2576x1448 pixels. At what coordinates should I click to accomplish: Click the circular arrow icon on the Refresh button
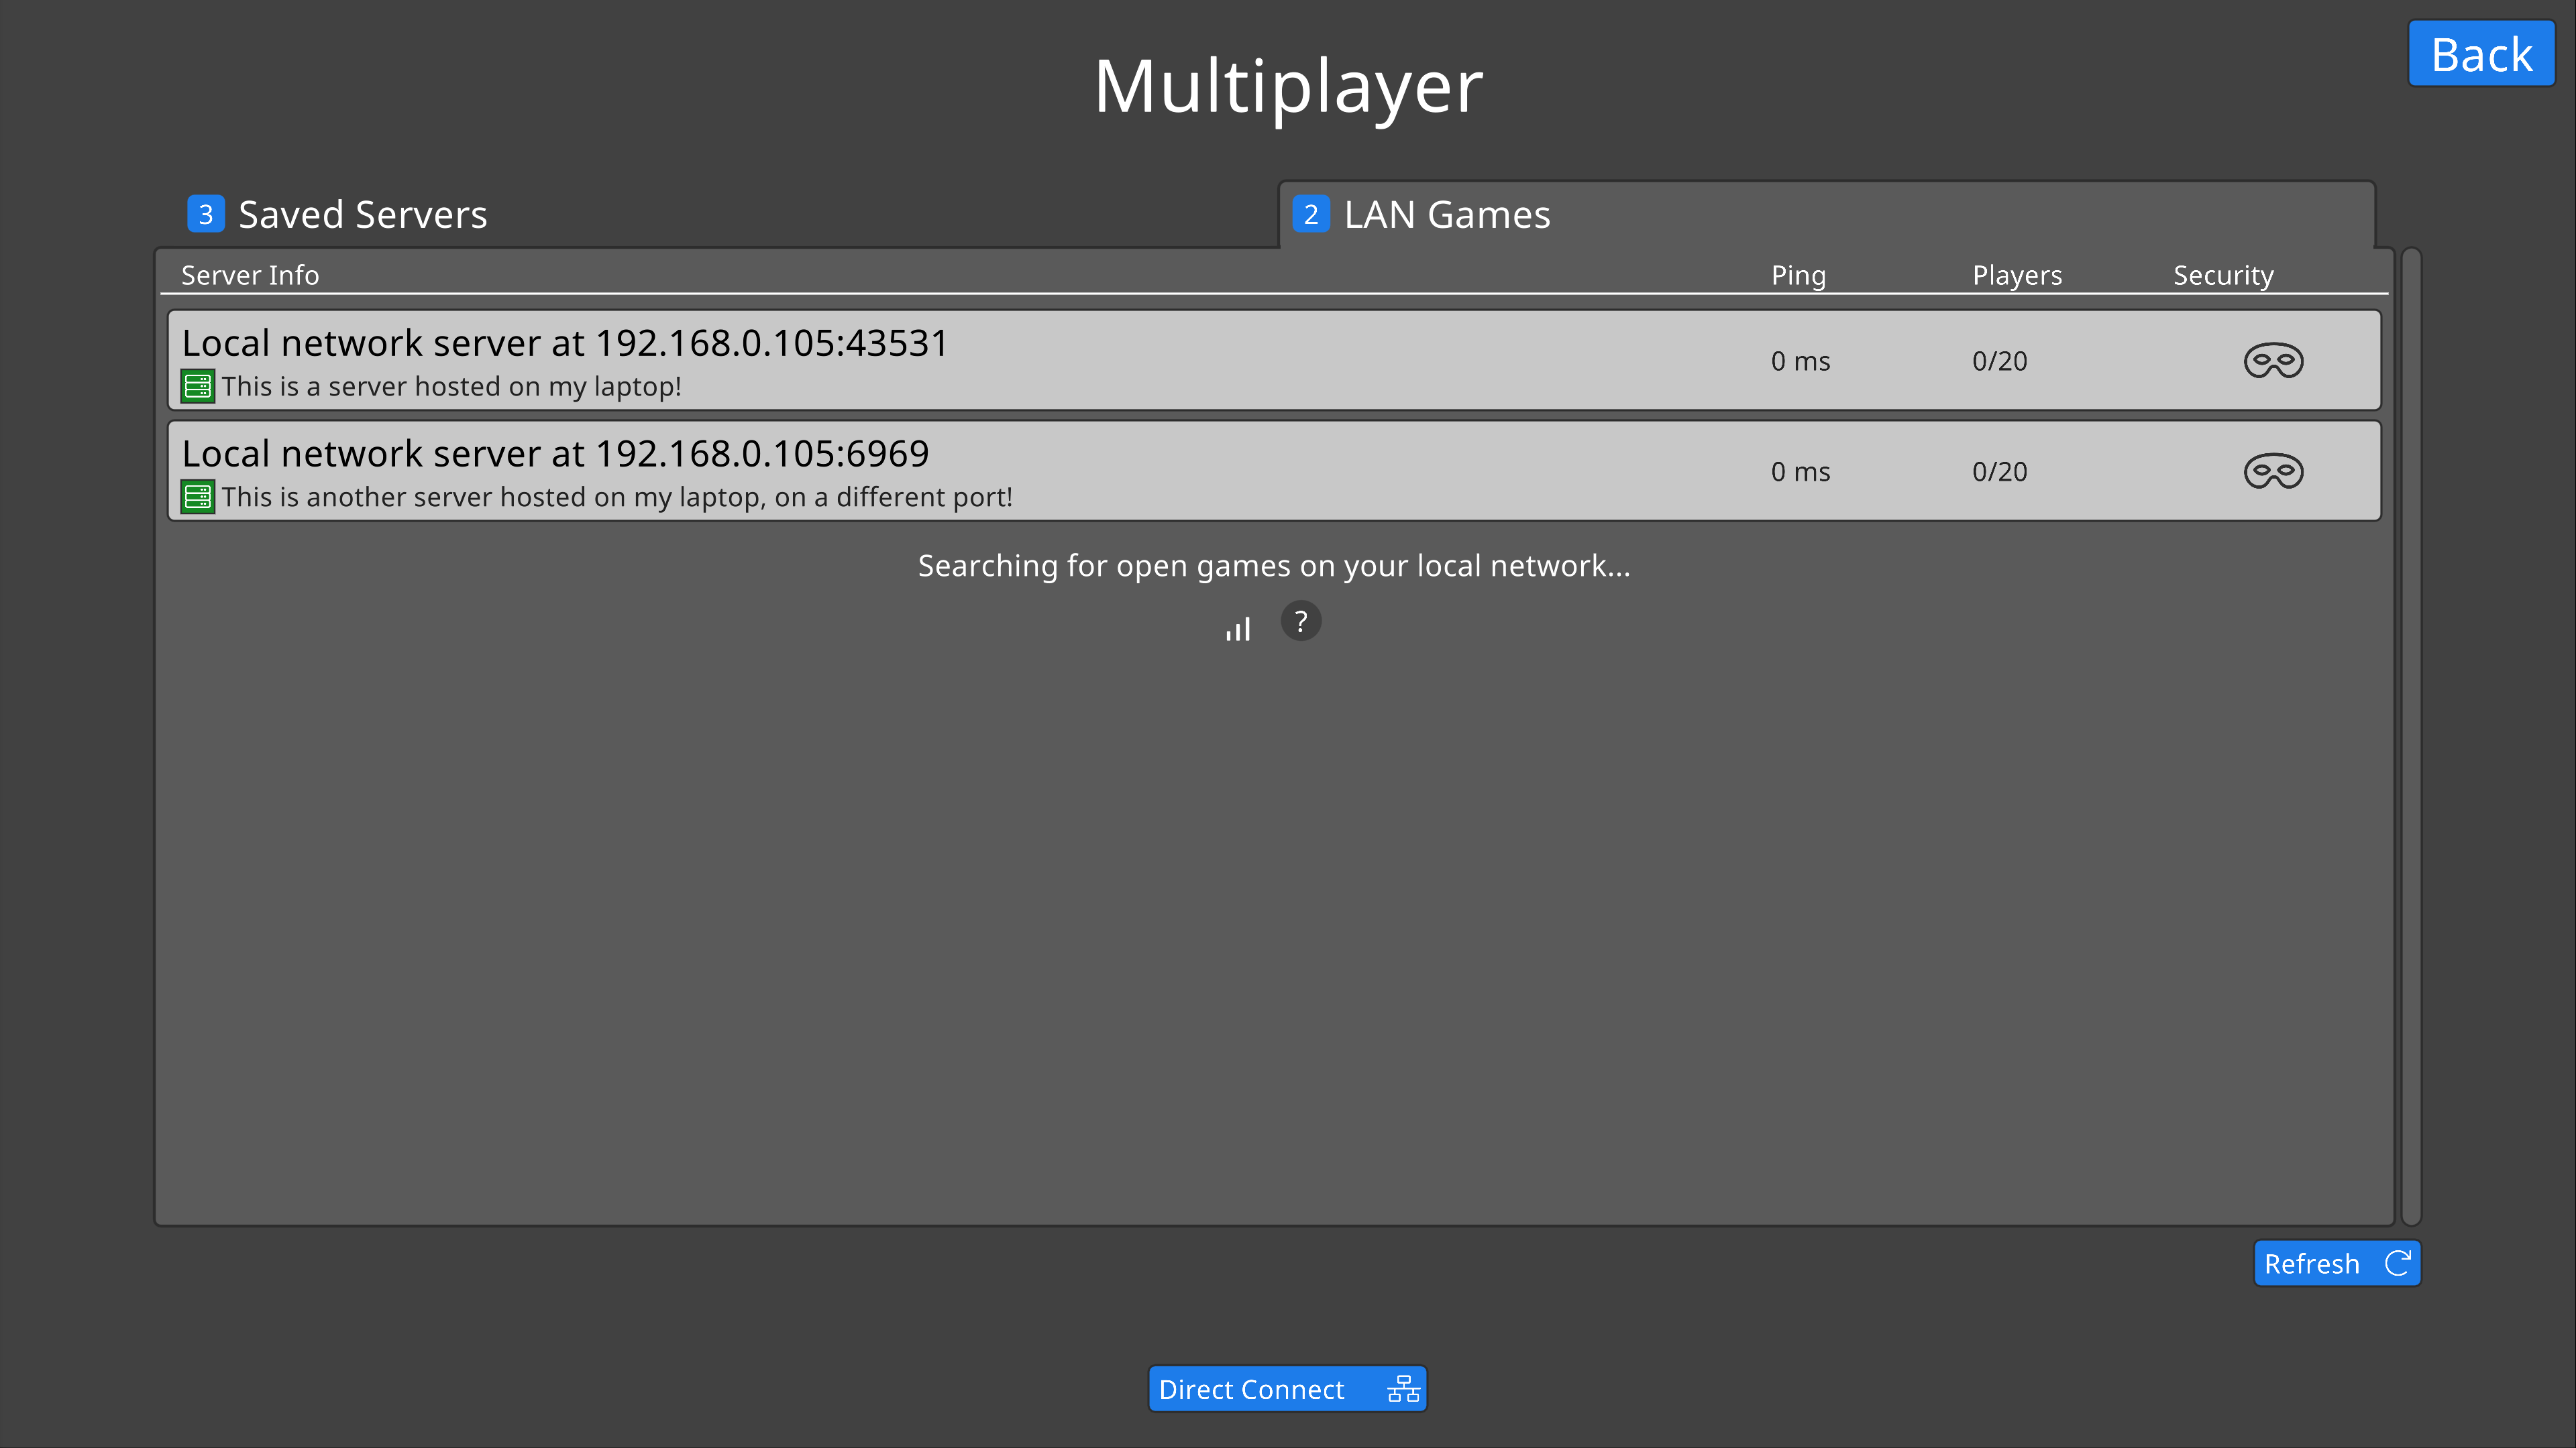[2397, 1263]
